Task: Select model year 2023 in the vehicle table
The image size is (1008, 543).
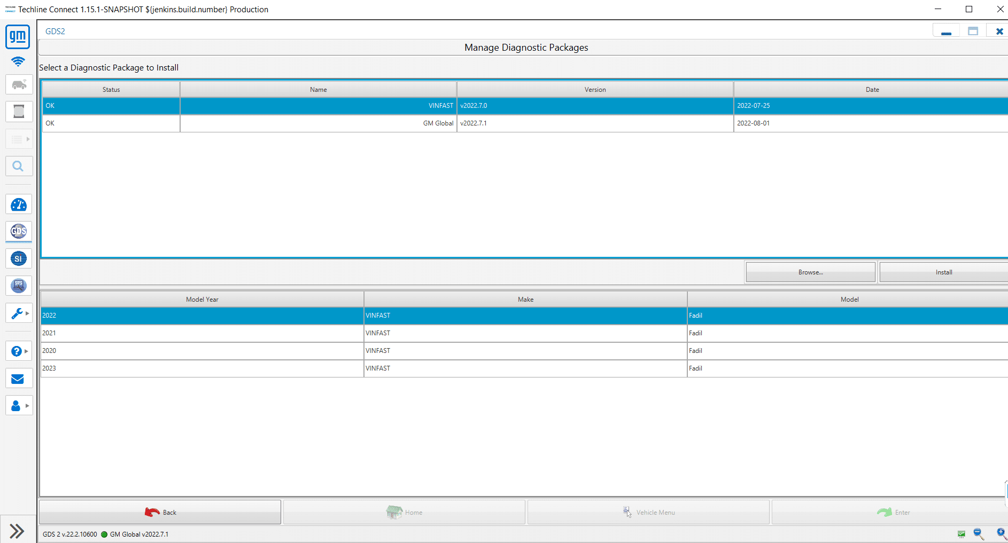Action: click(202, 368)
